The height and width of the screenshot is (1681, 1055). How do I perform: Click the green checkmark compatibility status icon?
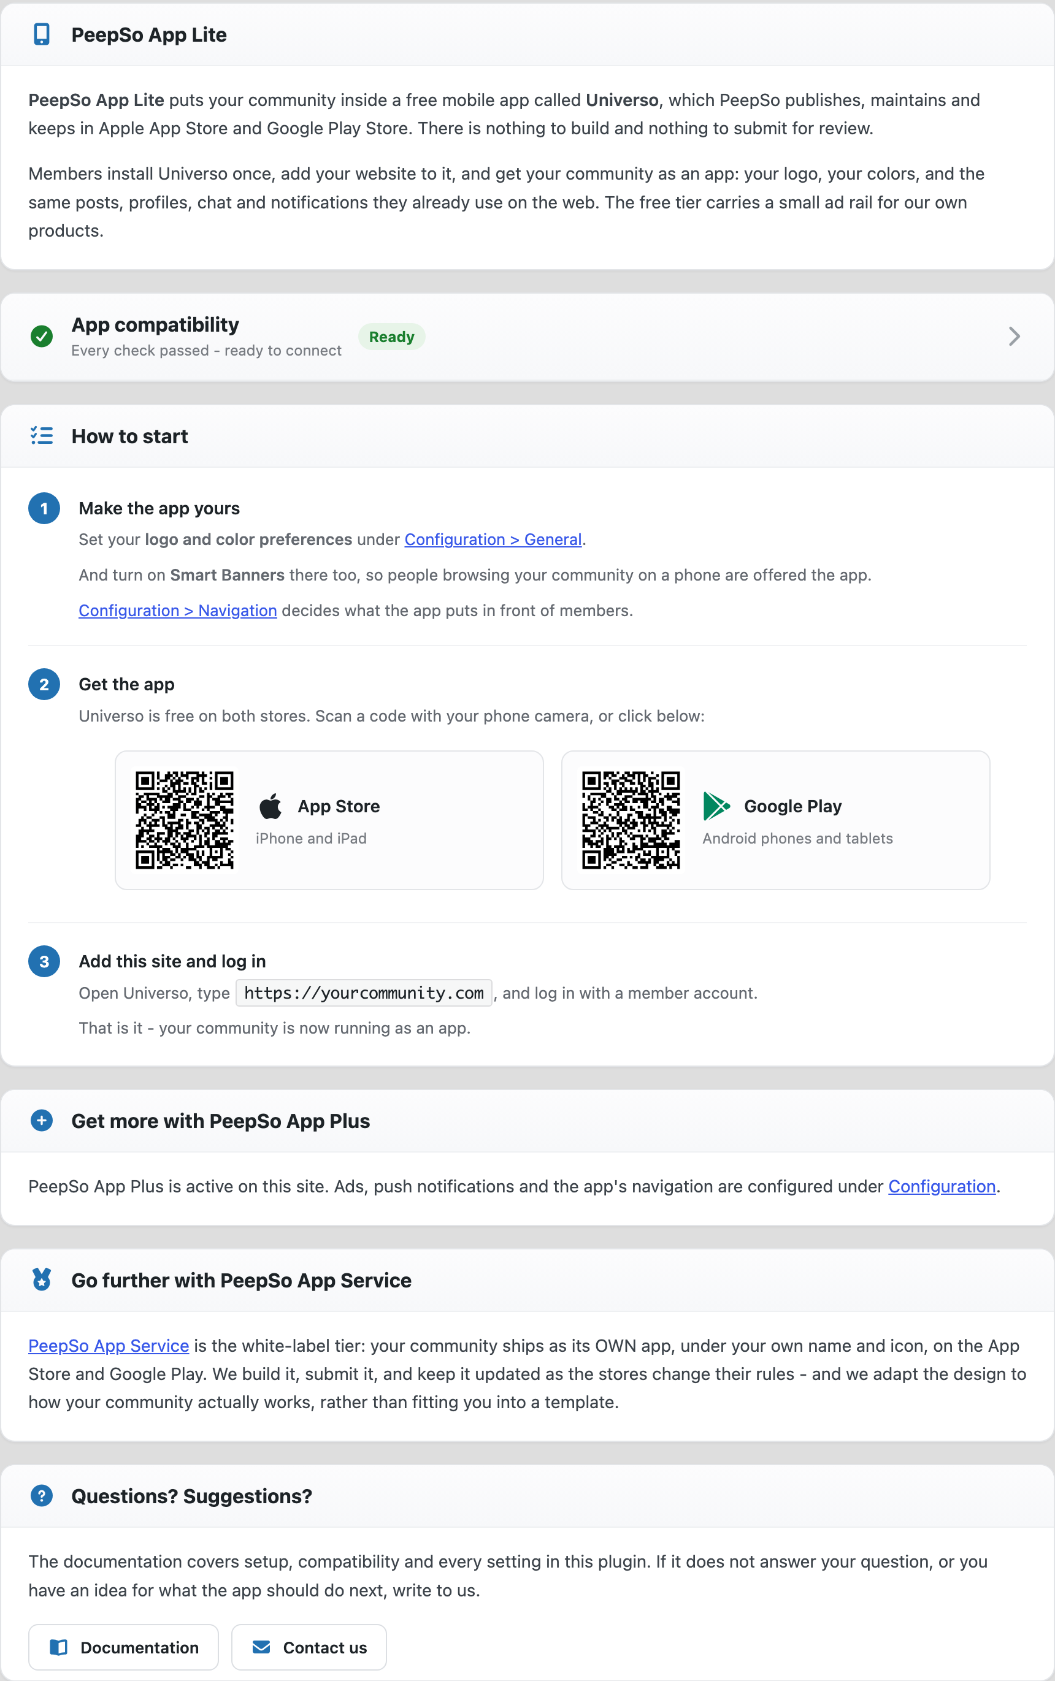(x=42, y=336)
